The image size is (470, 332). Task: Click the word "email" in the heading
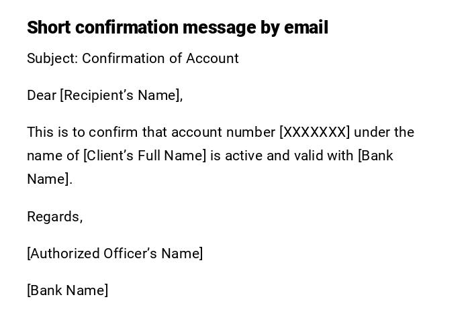[306, 27]
